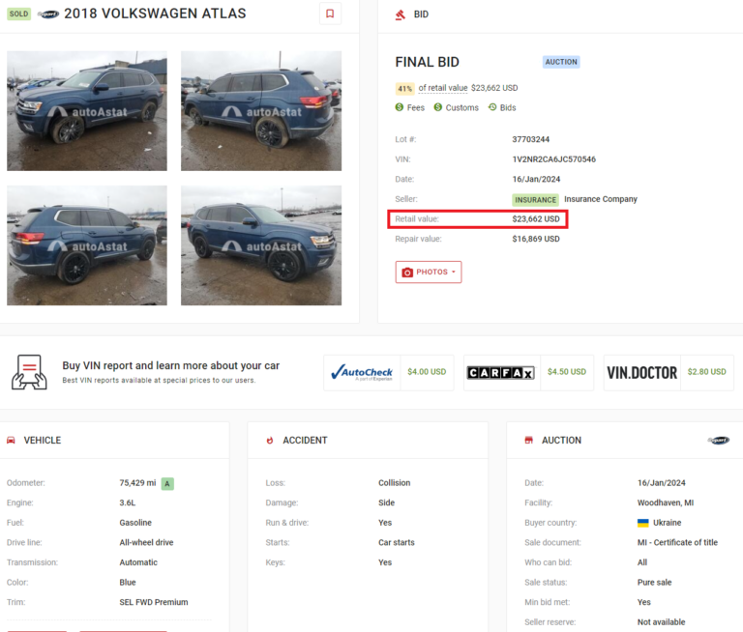
Task: Click the Customs dollar icon
Action: pos(438,107)
